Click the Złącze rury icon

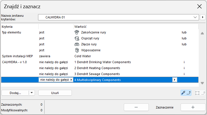coord(76,44)
